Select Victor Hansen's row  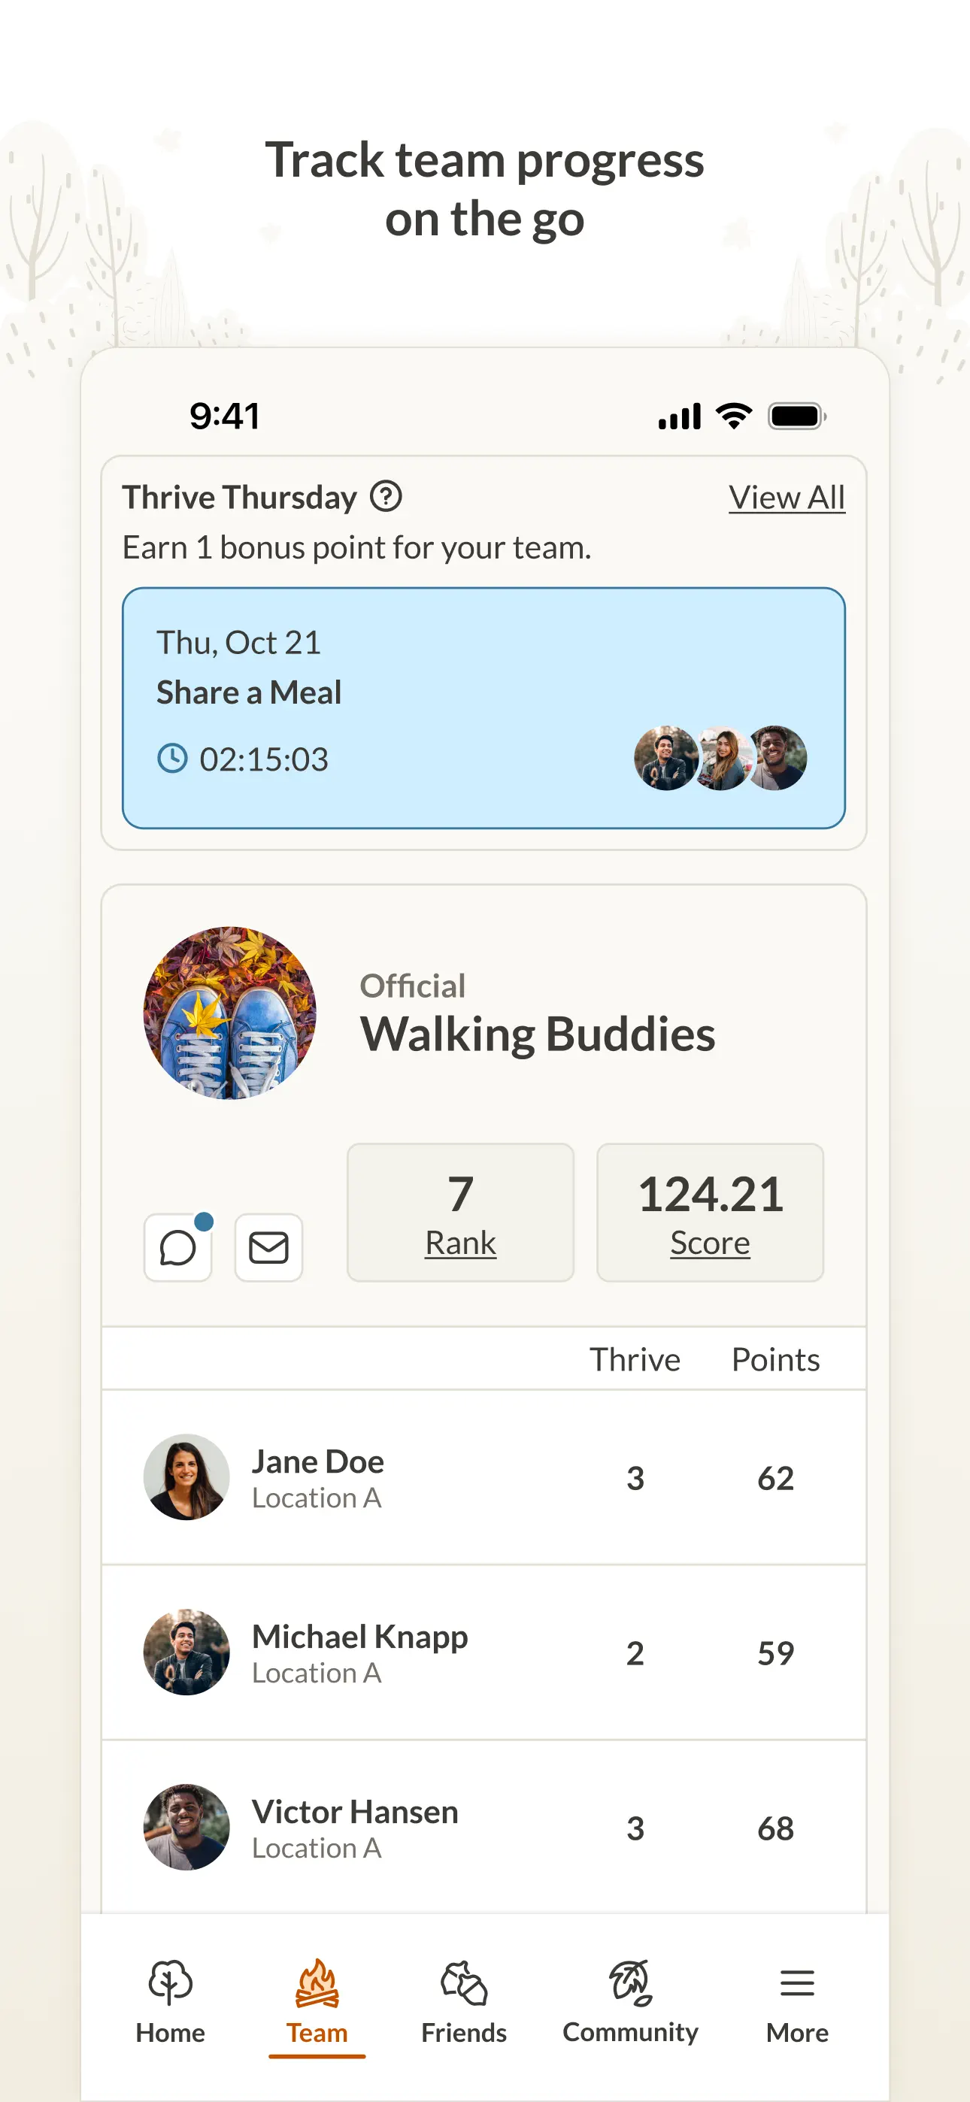(485, 1828)
